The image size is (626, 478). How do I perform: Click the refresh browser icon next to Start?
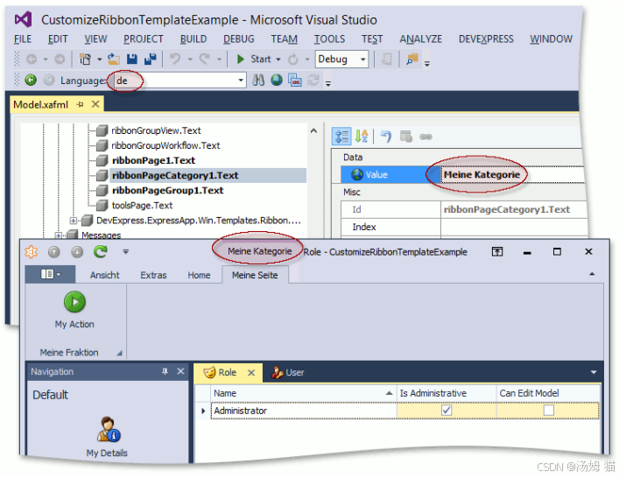click(x=293, y=60)
